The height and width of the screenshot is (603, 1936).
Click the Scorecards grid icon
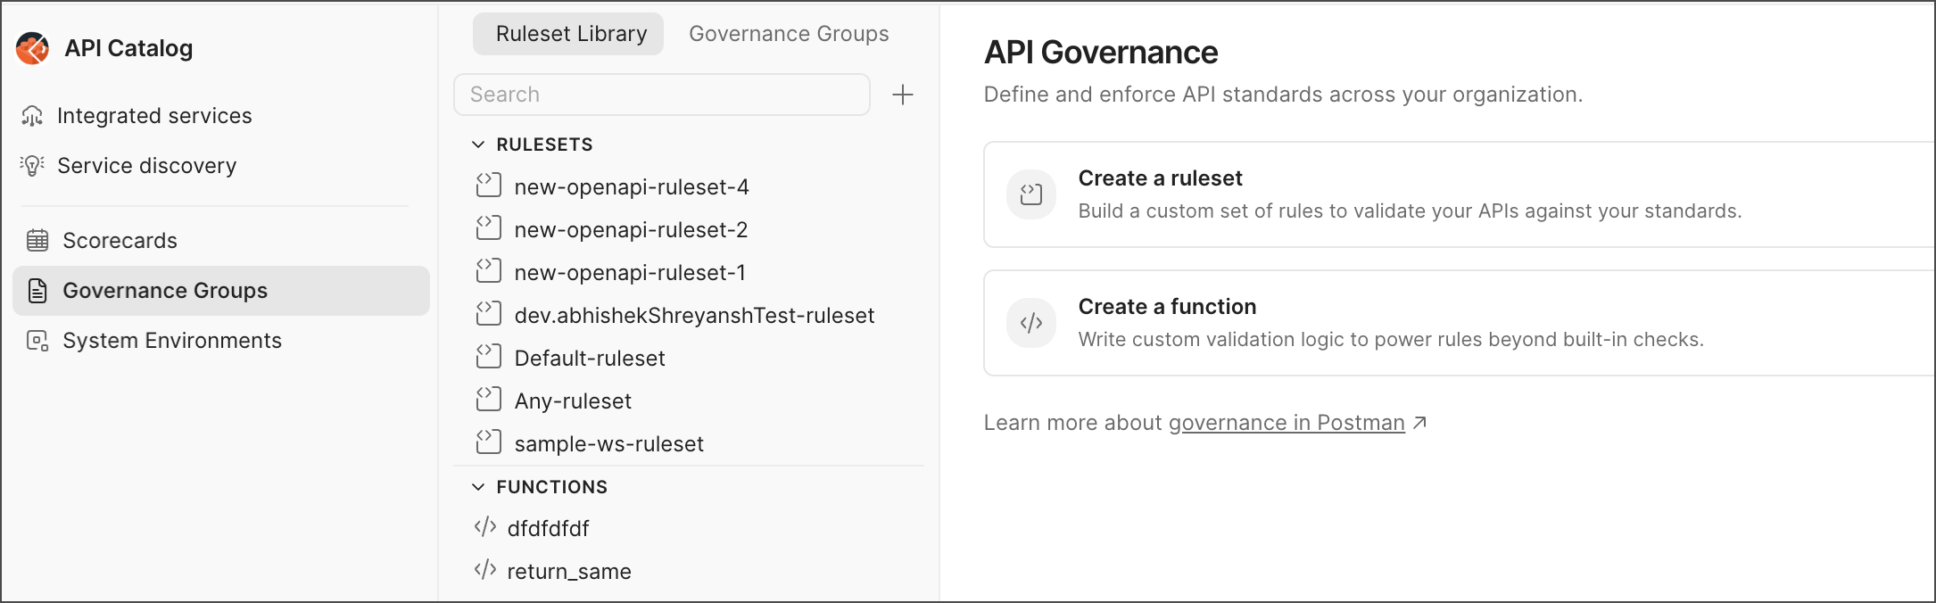click(37, 241)
